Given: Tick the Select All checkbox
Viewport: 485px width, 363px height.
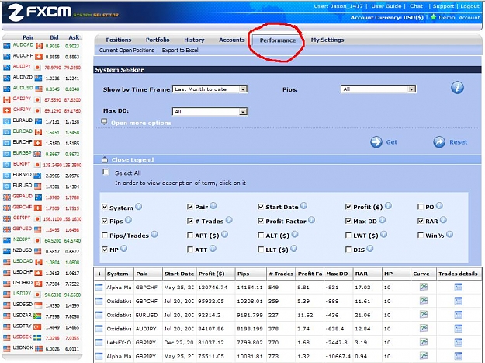Looking at the screenshot, I should tap(106, 172).
